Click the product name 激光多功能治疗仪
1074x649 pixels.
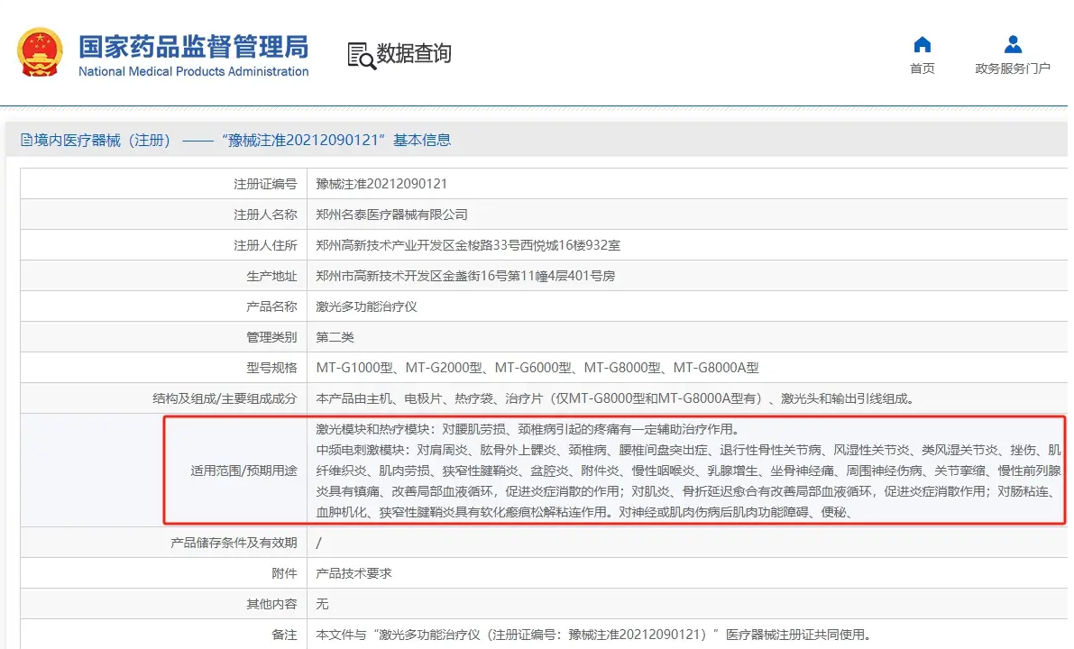(x=366, y=306)
